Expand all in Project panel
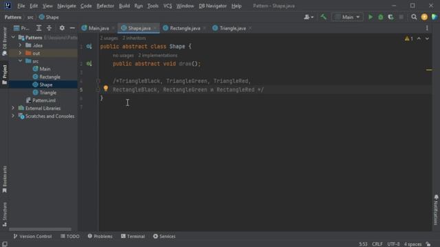Screen dimensions: 440x247 (x=38, y=28)
